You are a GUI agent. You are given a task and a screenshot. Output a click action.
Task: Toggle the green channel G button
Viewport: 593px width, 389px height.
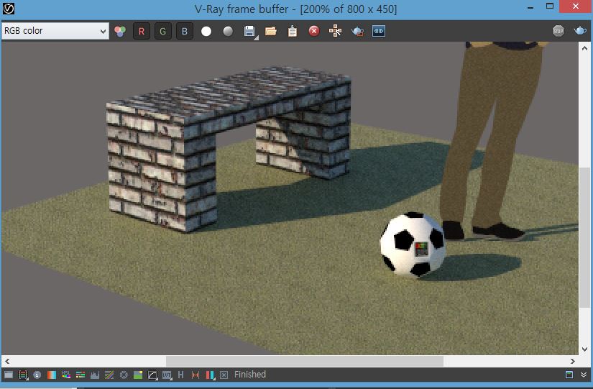(163, 31)
